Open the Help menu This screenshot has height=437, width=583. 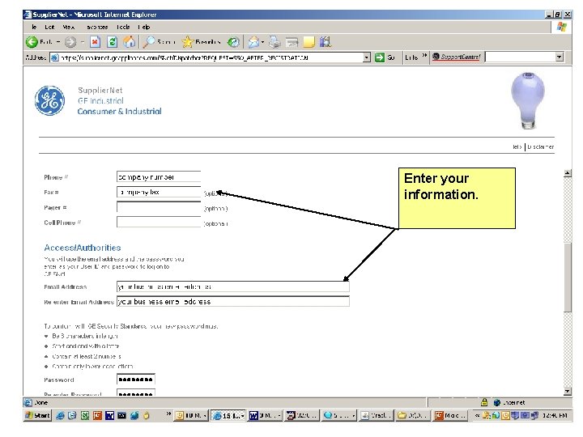coord(144,28)
